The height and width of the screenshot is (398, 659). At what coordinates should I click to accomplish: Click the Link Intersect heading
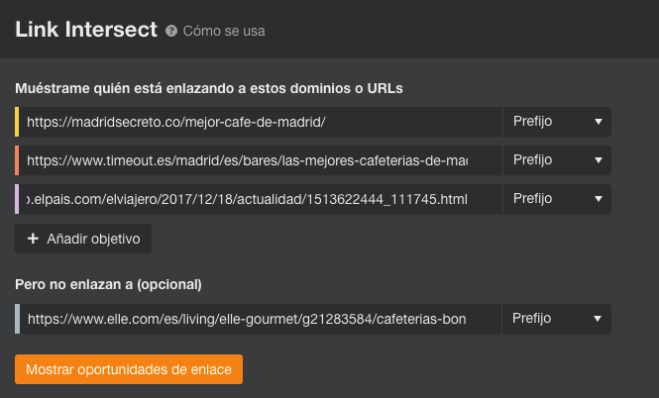tap(86, 30)
